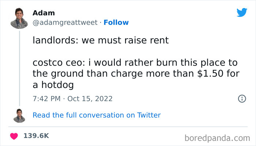Read the full conversation on Twitter
The height and width of the screenshot is (146, 256).
click(97, 115)
